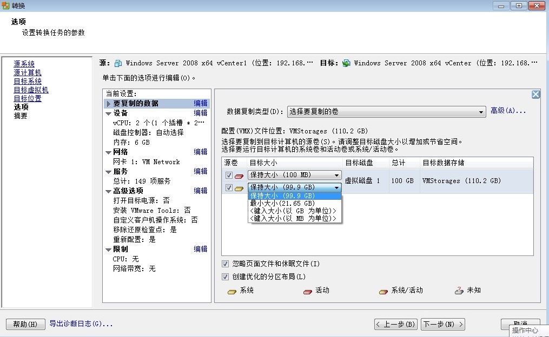Click the 源卷 column header

click(x=234, y=163)
